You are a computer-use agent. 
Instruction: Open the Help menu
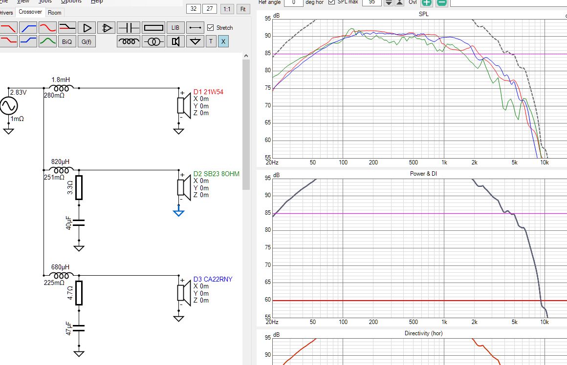(x=97, y=1)
